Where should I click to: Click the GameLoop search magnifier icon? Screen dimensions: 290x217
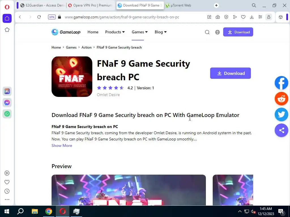207,32
